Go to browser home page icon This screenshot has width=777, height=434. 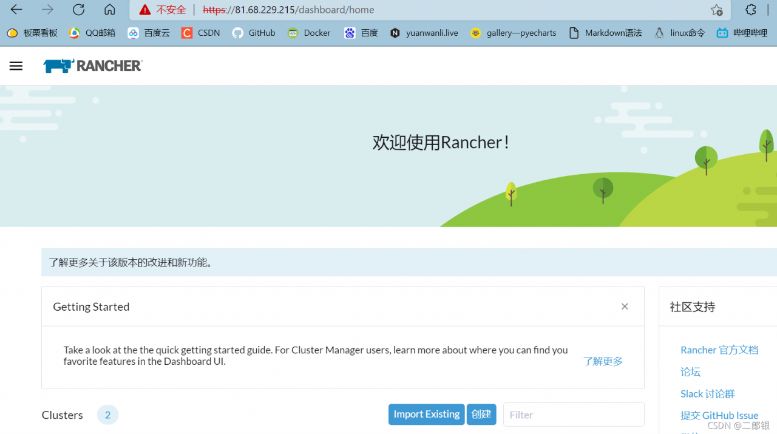[110, 10]
